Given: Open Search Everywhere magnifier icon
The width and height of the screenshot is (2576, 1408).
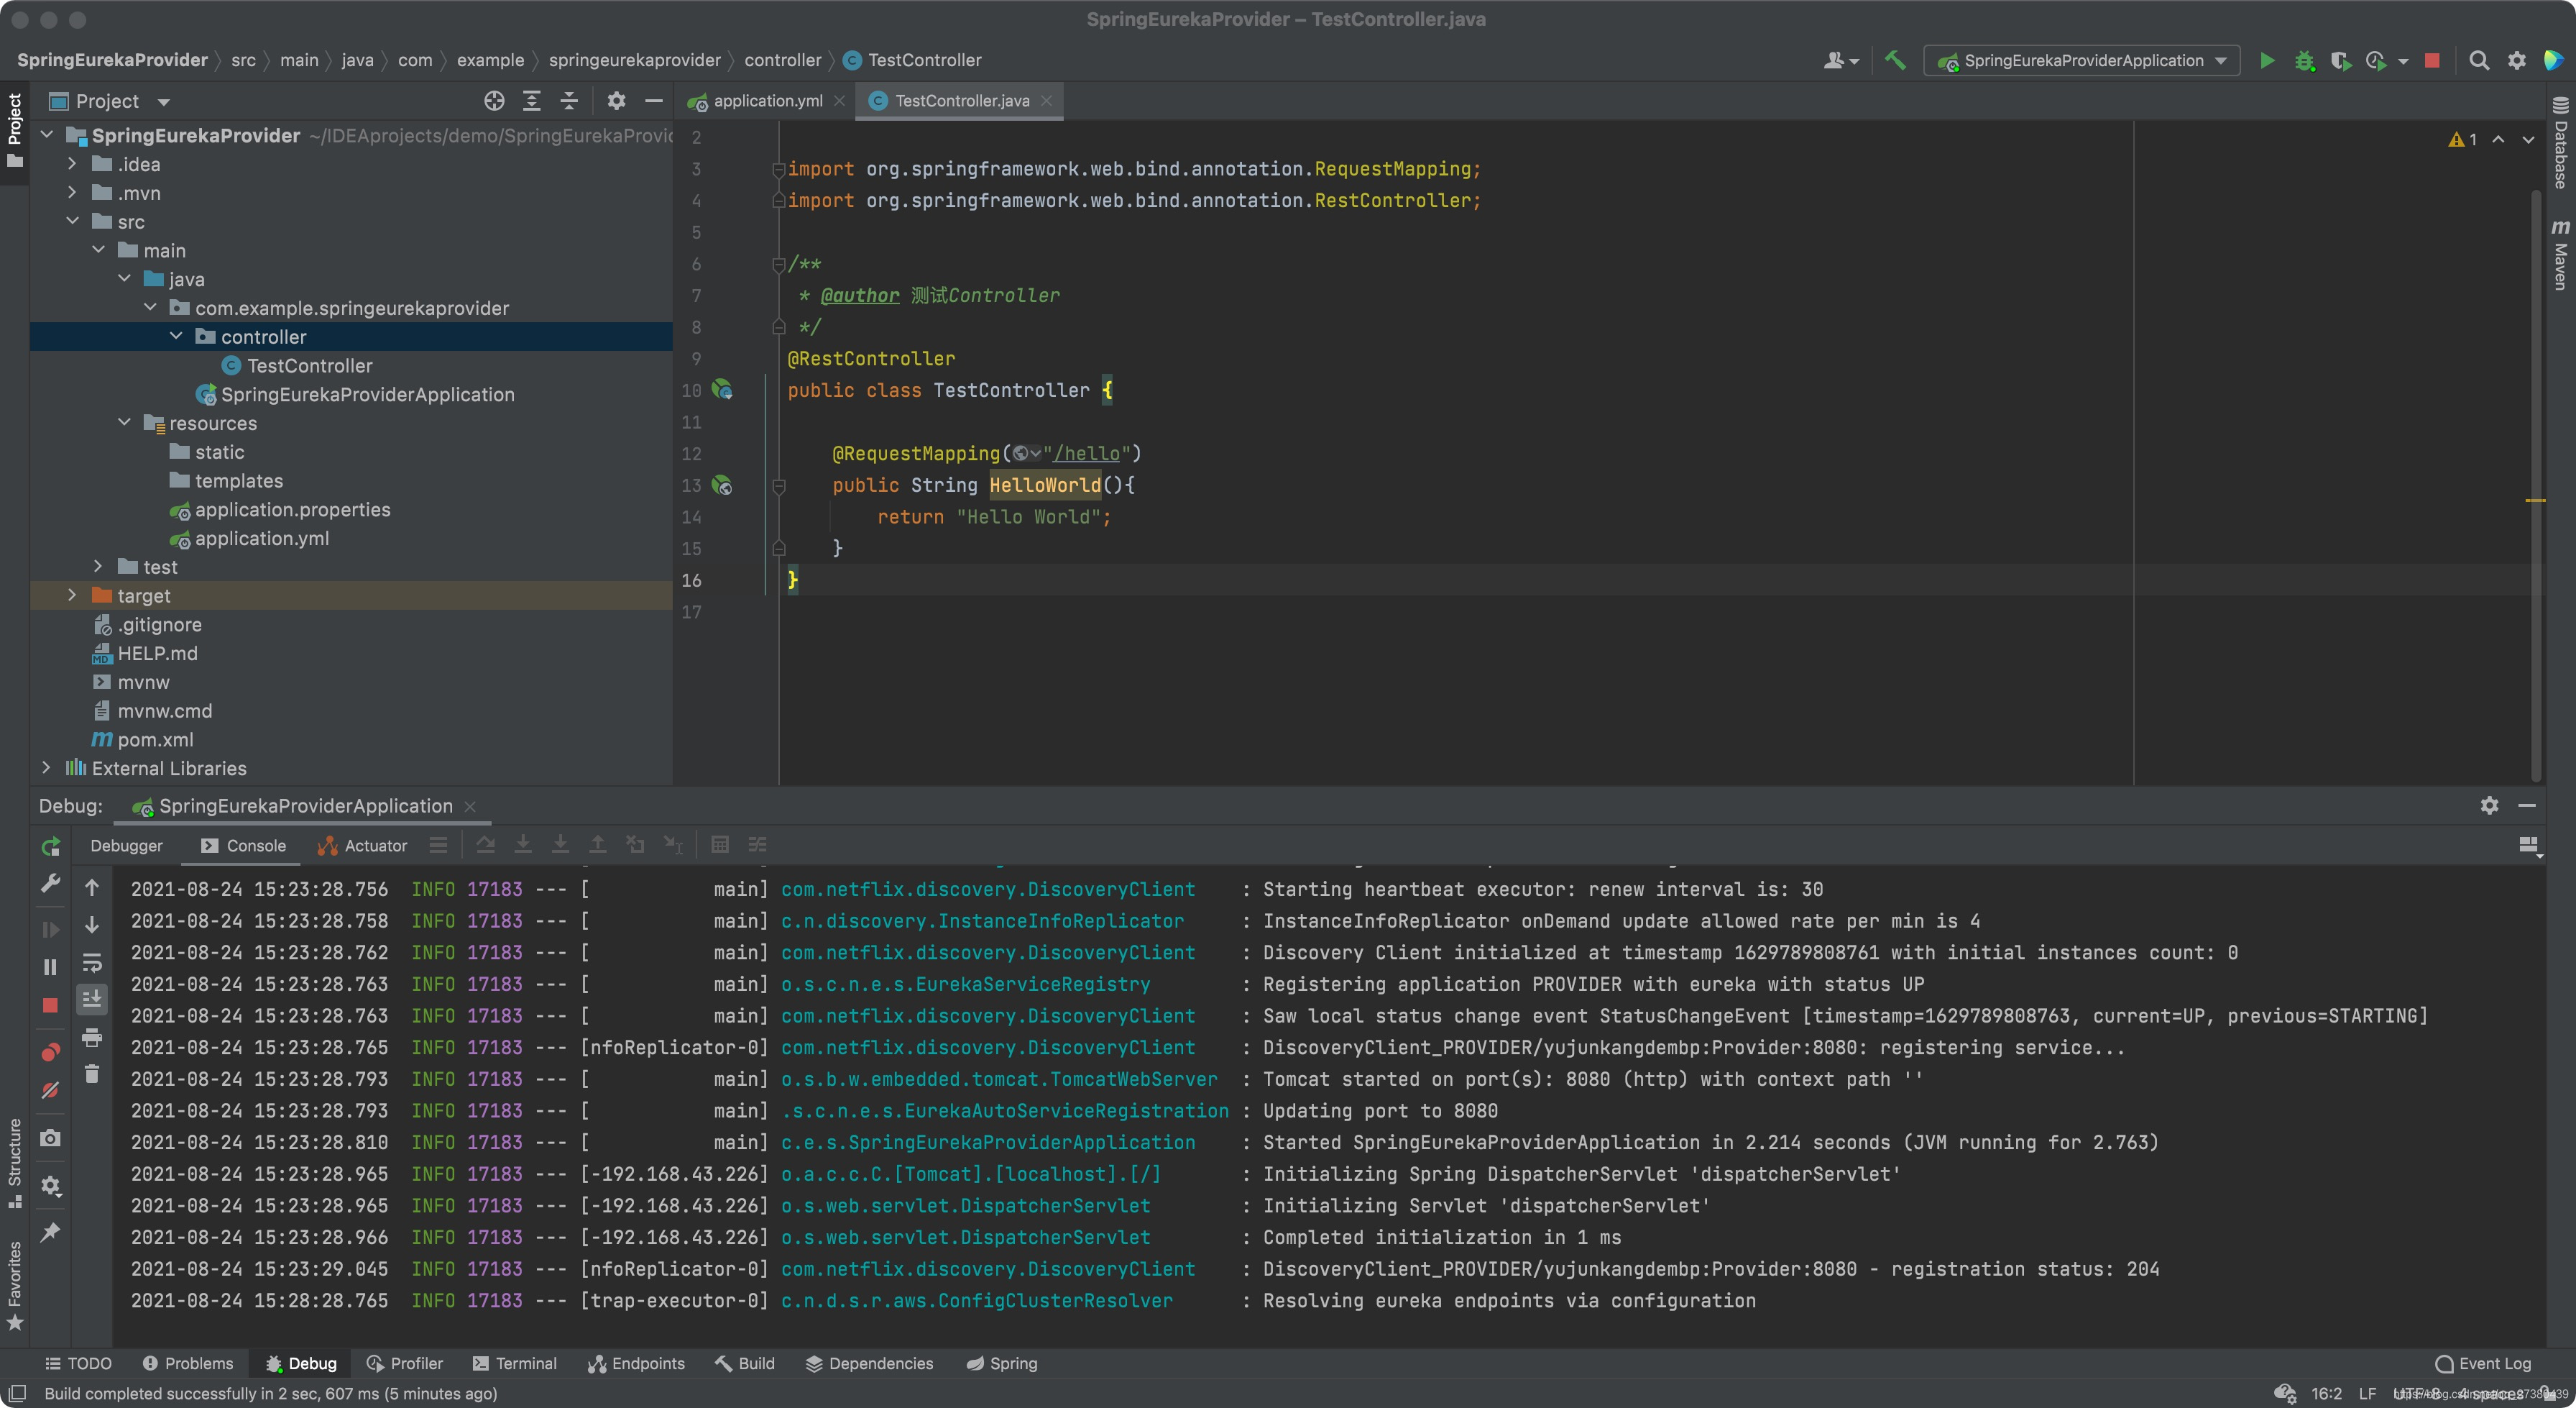Looking at the screenshot, I should point(2478,60).
